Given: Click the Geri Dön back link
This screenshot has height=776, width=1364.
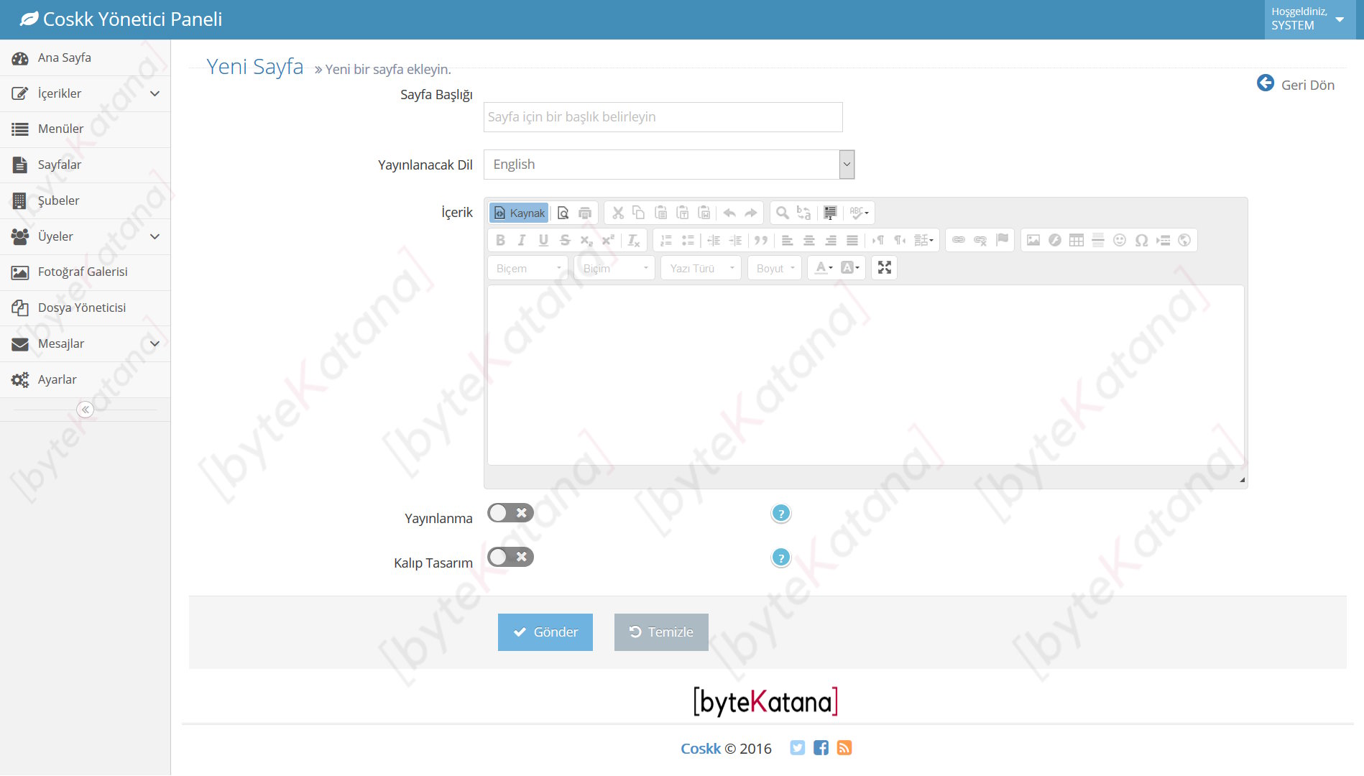Looking at the screenshot, I should click(x=1296, y=85).
